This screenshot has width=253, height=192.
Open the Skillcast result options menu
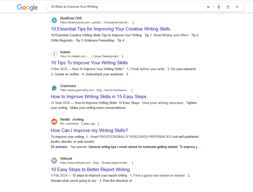[132, 163]
